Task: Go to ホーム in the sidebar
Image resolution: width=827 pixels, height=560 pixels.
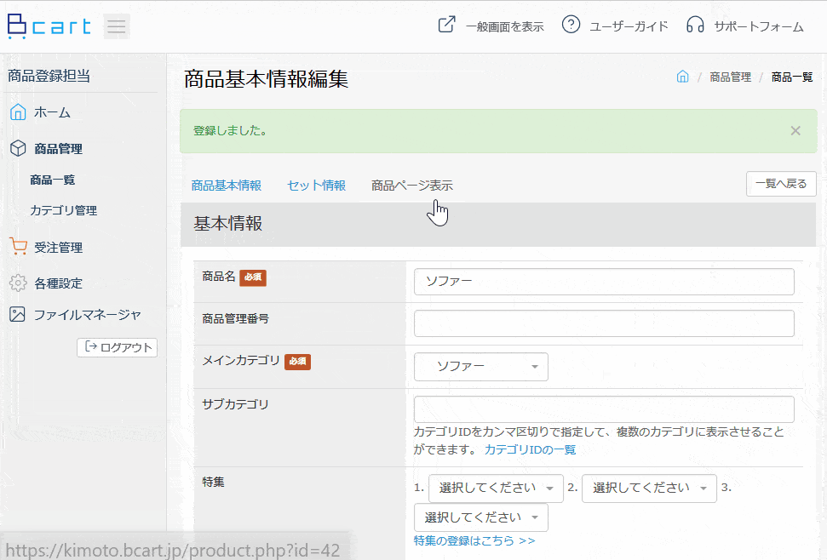Action: point(52,112)
